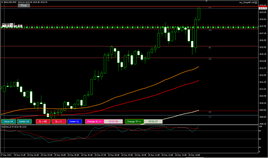Select the L3 pivot level label

(x=210, y=117)
